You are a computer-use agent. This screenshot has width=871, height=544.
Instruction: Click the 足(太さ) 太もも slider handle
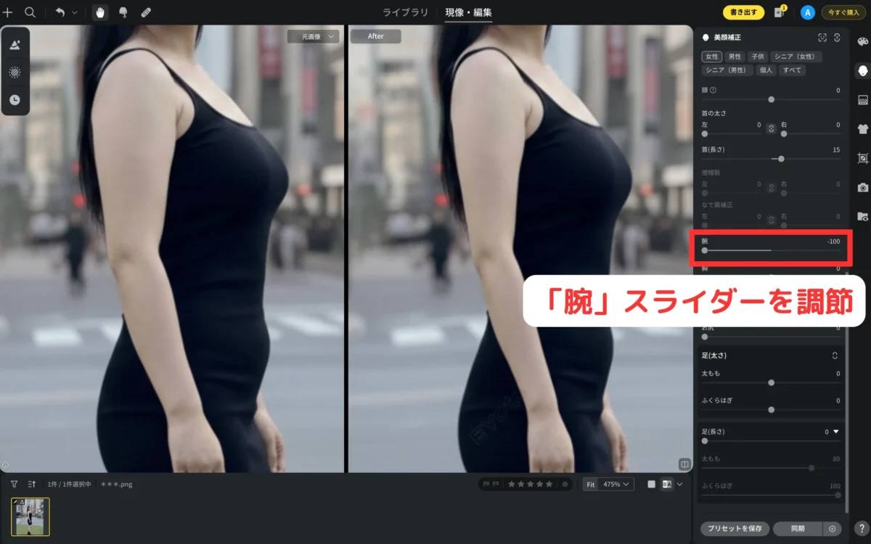[771, 382]
